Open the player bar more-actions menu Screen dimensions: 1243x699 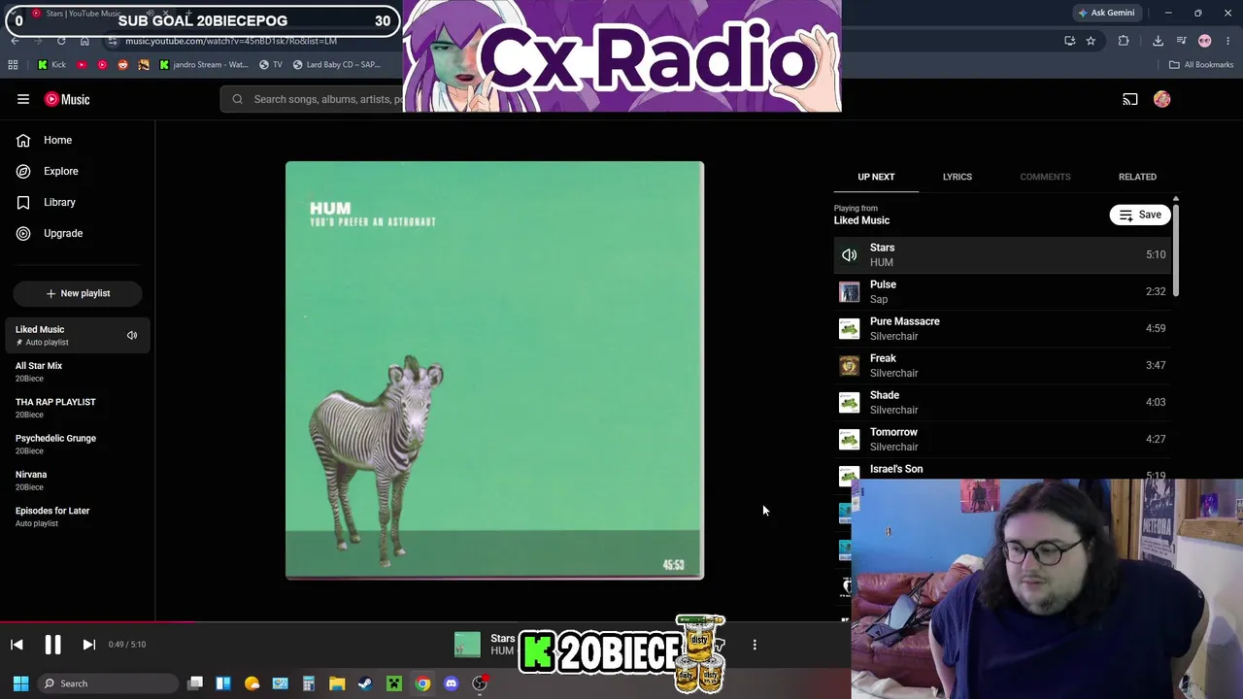pyautogui.click(x=755, y=645)
